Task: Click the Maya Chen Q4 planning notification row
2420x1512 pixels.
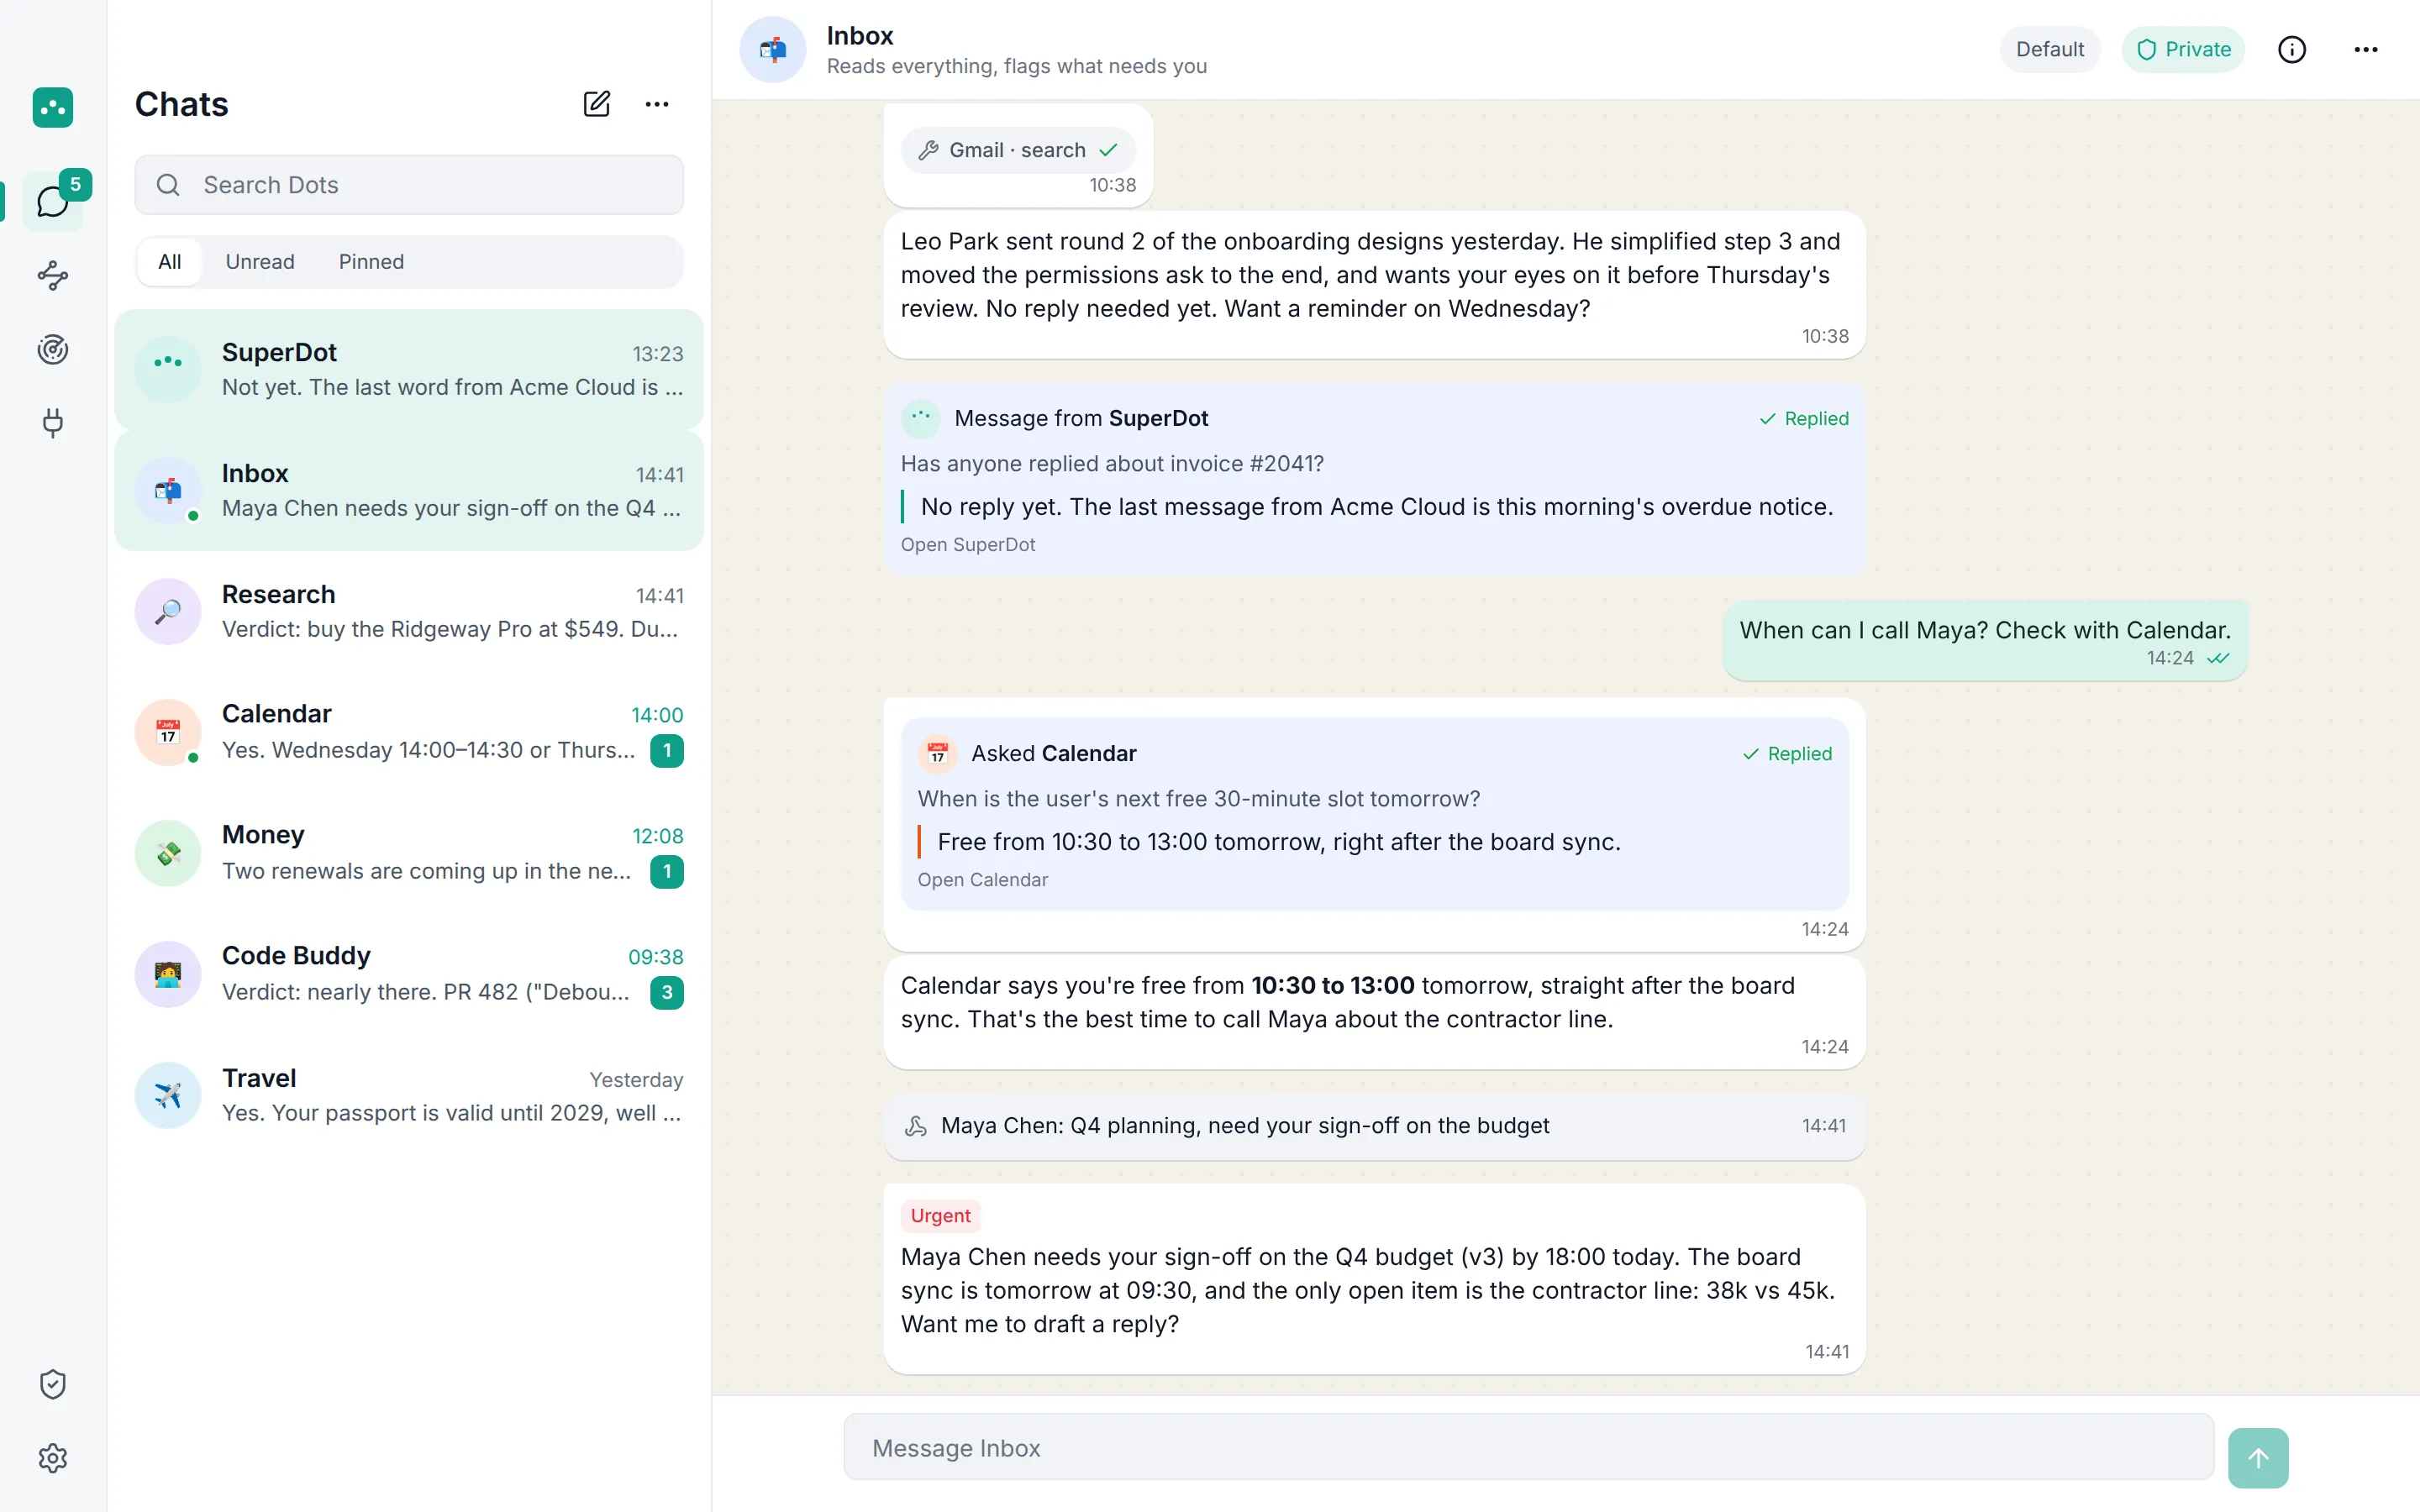Action: (x=1374, y=1126)
